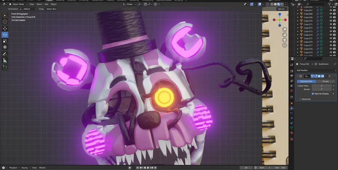This screenshot has height=170, width=338.
Task: Open the Tool properties tab
Action: pyautogui.click(x=292, y=64)
